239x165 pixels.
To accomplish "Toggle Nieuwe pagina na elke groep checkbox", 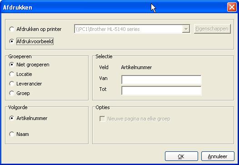I will pos(102,119).
